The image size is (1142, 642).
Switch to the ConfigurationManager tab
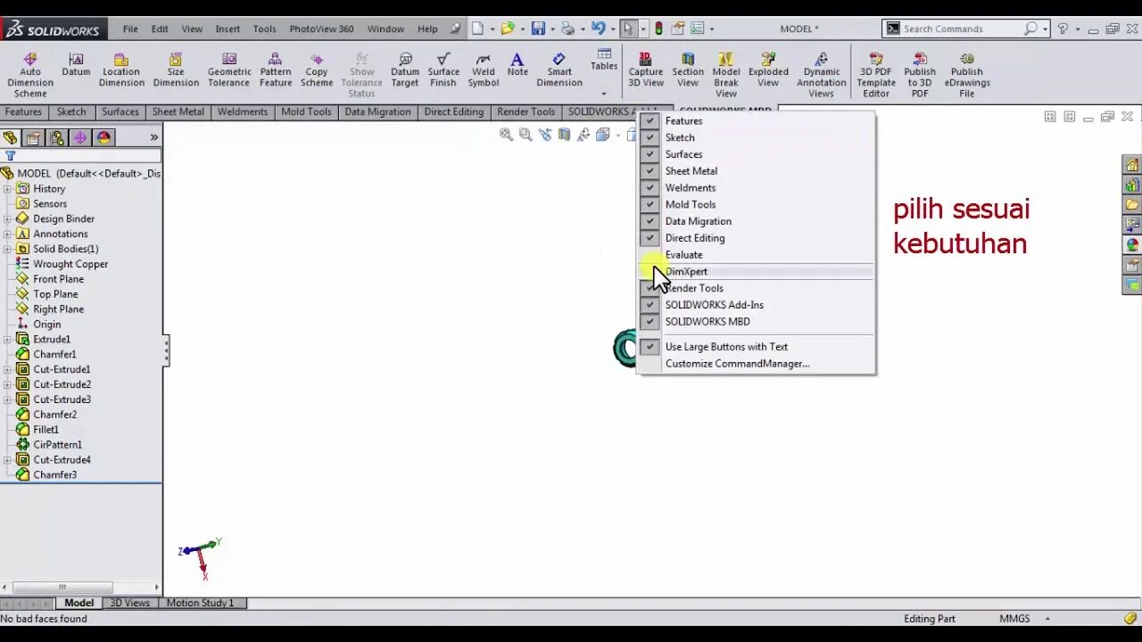(57, 137)
